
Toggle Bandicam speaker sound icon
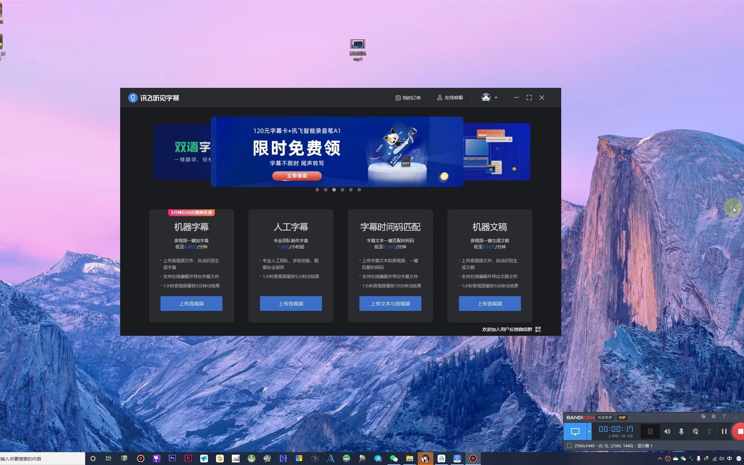667,431
